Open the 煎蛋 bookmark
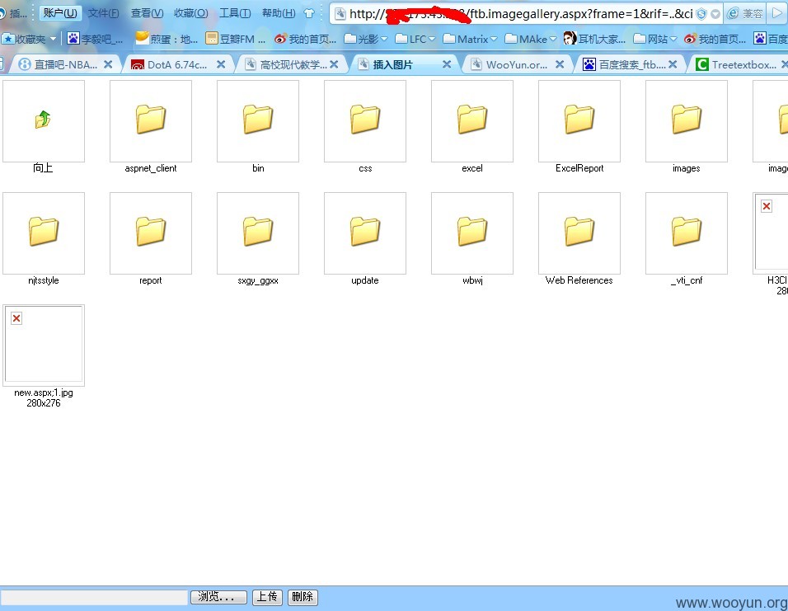This screenshot has width=788, height=611. point(167,39)
